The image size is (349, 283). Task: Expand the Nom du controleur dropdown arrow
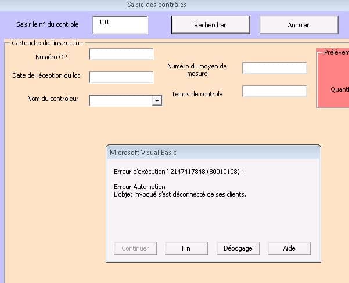[156, 101]
